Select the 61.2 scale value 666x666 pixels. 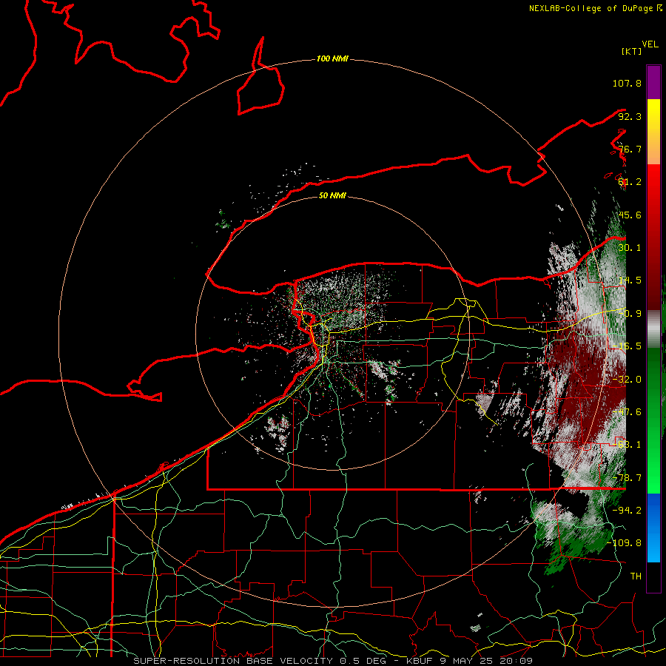click(x=630, y=182)
